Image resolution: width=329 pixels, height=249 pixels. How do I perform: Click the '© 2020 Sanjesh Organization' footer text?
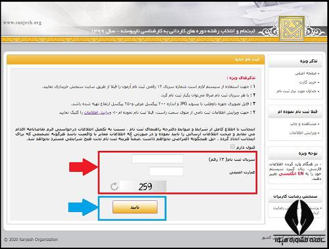pyautogui.click(x=31, y=239)
